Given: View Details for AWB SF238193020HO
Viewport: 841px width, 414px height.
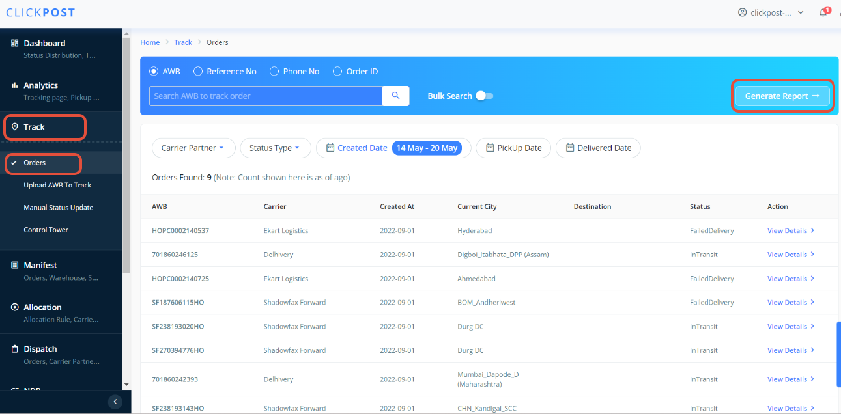Looking at the screenshot, I should (x=791, y=326).
